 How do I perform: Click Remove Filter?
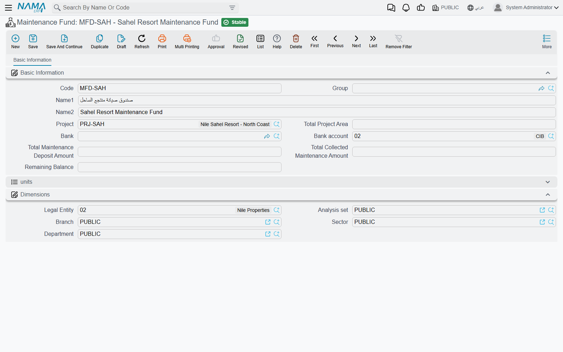pyautogui.click(x=399, y=42)
